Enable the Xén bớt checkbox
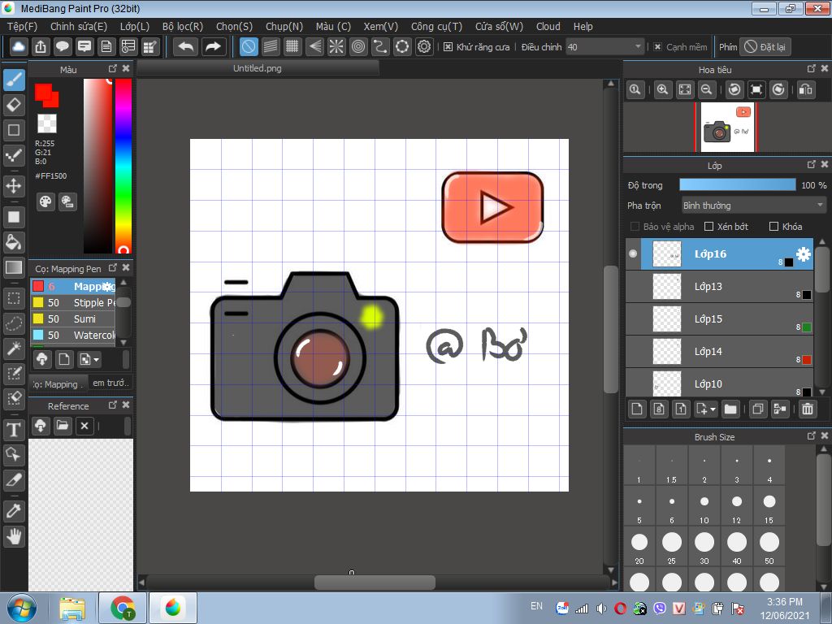This screenshot has height=624, width=832. click(x=708, y=227)
